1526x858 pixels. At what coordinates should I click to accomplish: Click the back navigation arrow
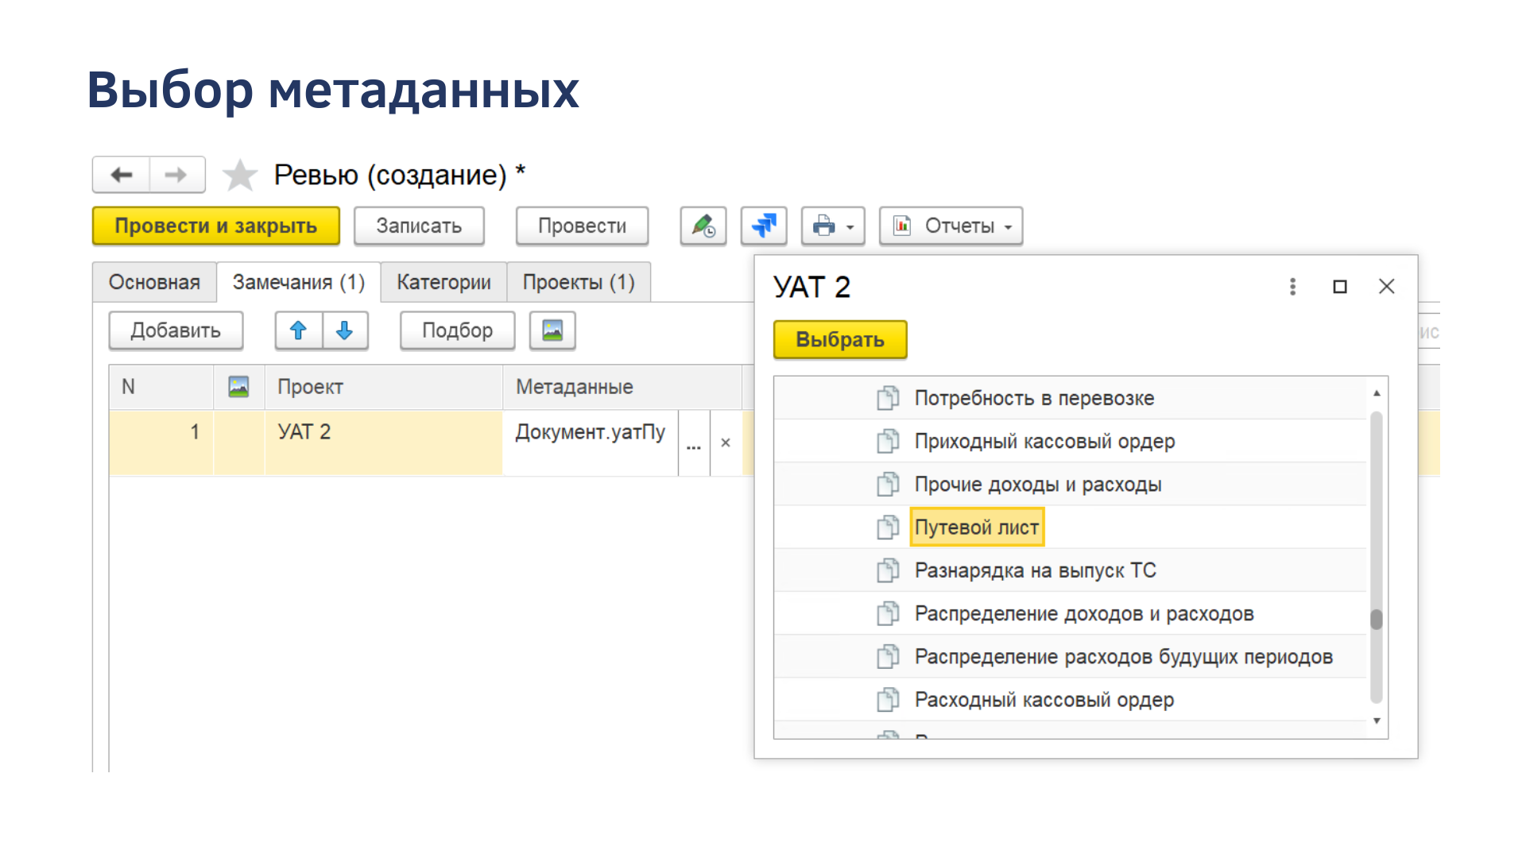[x=122, y=175]
